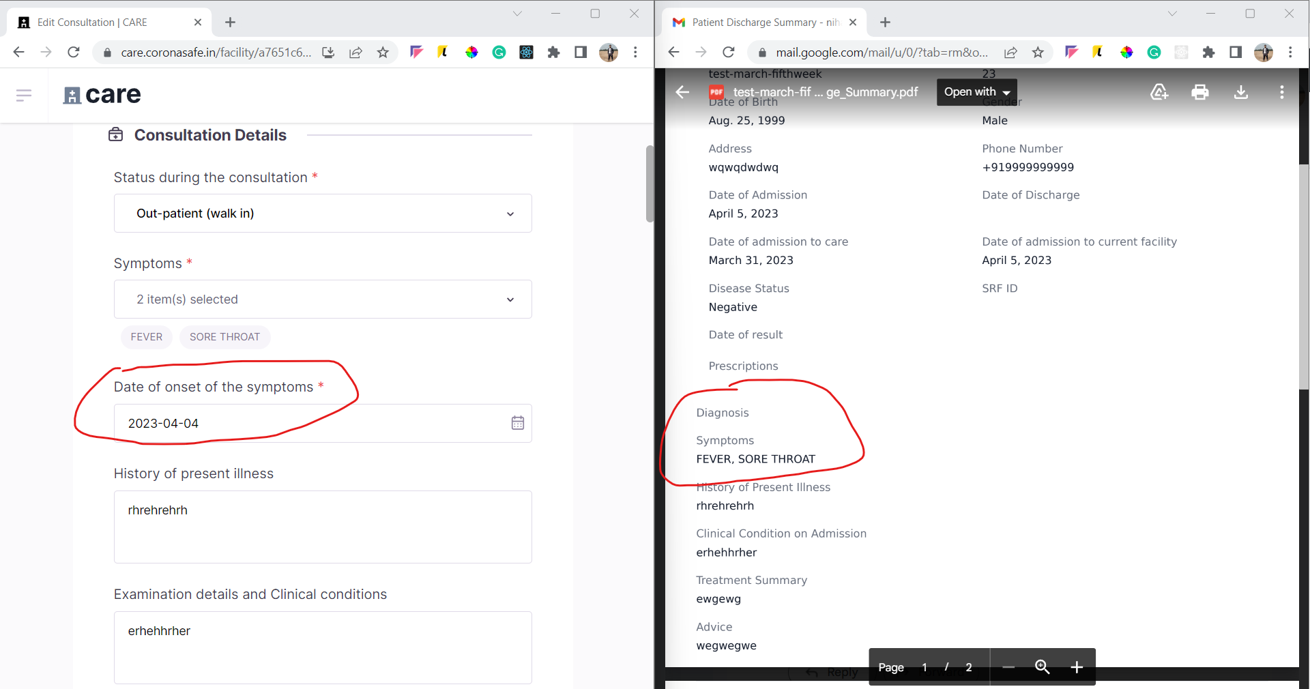Open calendar picker for symptom onset date
Screen dimensions: 1310x689
(517, 423)
